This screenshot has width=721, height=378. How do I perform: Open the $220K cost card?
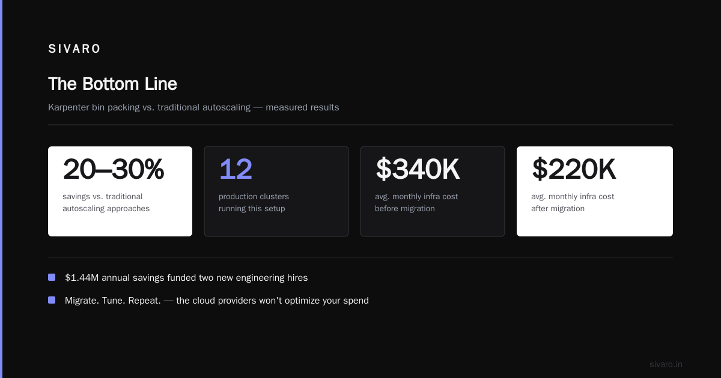coord(595,191)
